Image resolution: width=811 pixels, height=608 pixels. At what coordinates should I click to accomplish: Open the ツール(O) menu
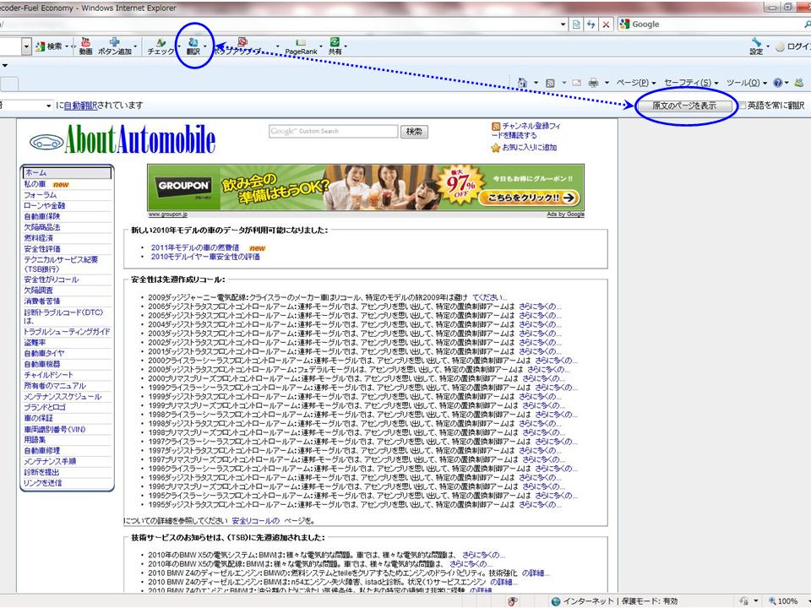click(745, 83)
